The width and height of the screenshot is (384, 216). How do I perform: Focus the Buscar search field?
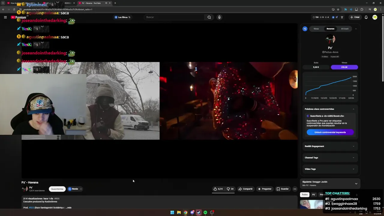(174, 17)
